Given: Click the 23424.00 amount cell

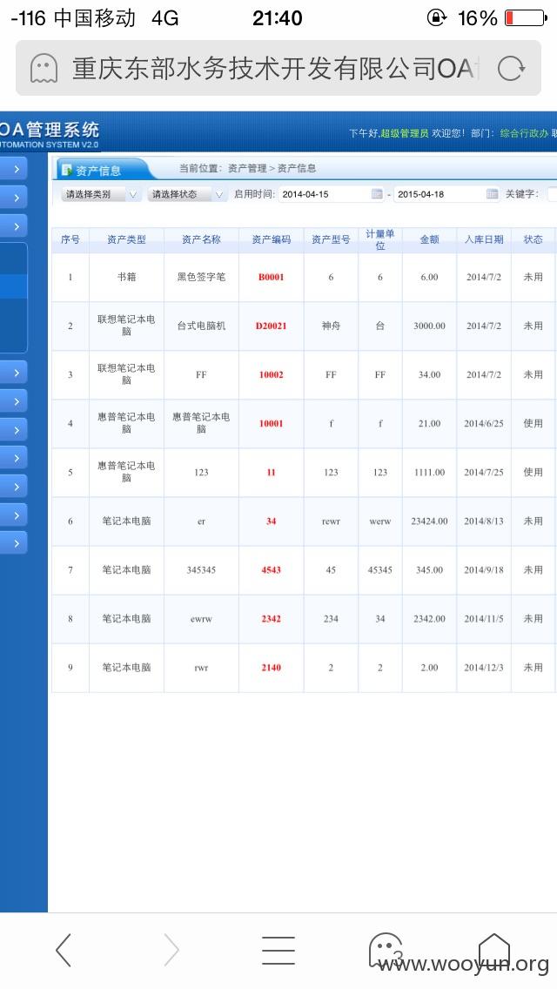Looking at the screenshot, I should (x=430, y=521).
